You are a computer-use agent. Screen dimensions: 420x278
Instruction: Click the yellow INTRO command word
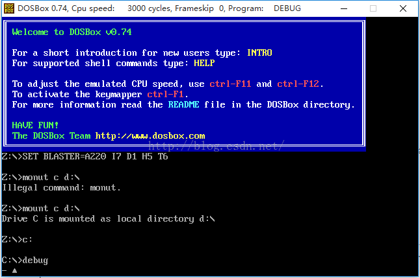click(259, 52)
